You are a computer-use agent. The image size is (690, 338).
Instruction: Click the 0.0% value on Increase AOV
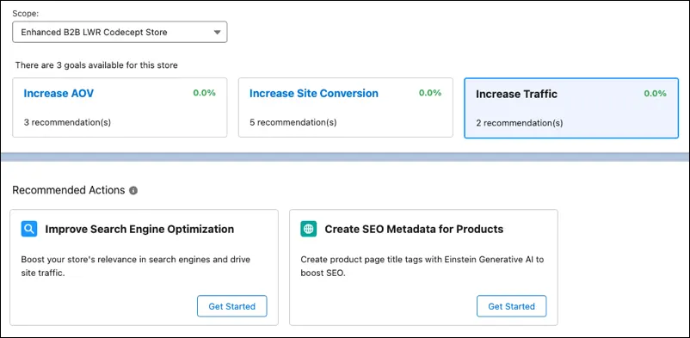point(204,93)
